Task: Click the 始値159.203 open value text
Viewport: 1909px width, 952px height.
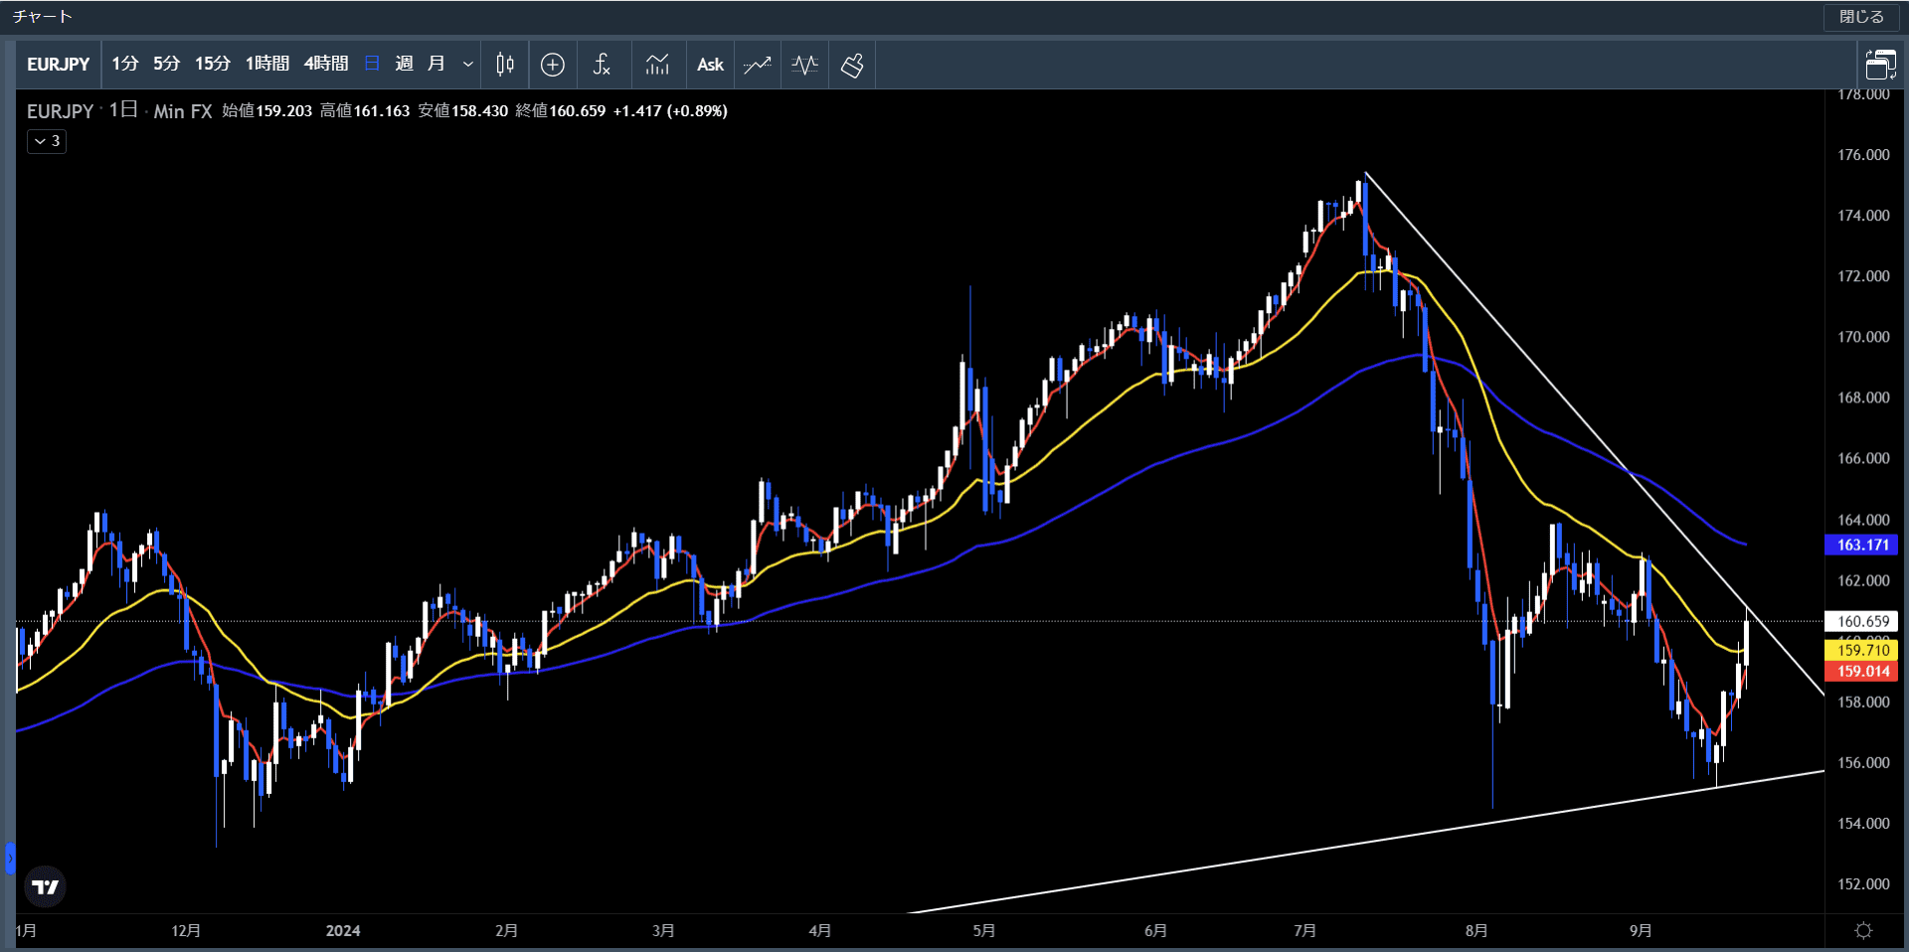Action: 266,111
